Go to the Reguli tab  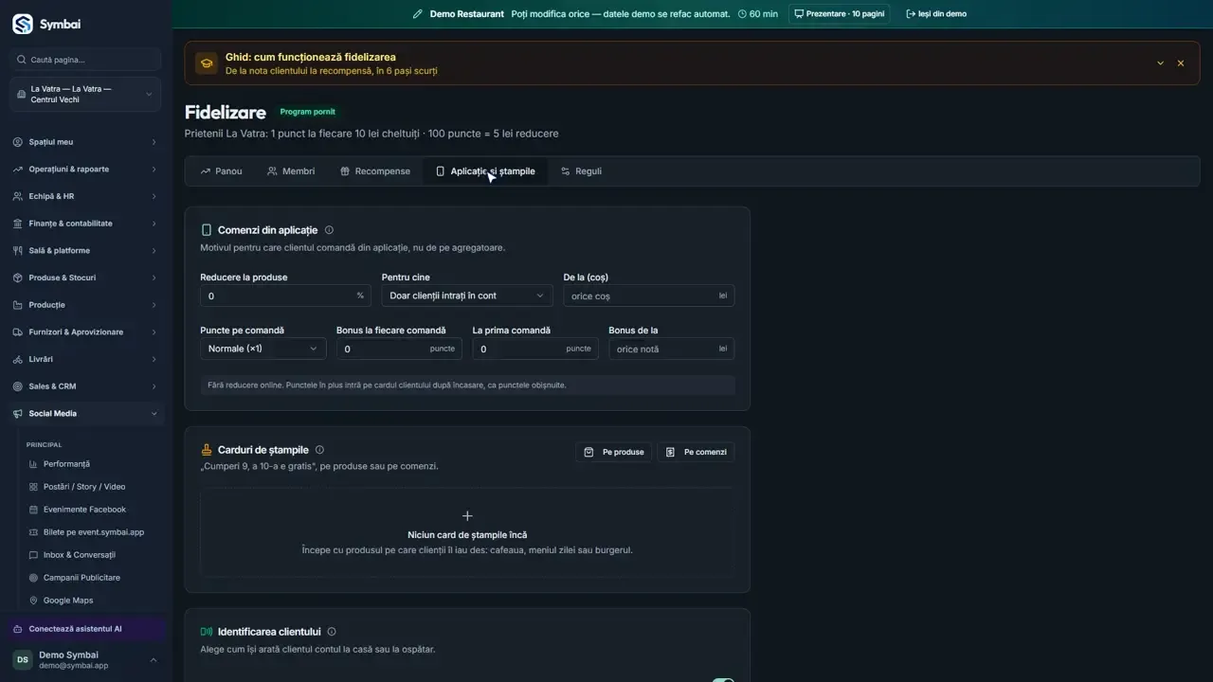[581, 171]
